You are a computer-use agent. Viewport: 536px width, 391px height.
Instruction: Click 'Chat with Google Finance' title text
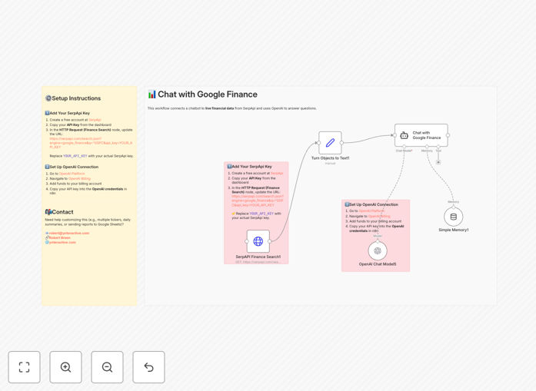point(208,94)
